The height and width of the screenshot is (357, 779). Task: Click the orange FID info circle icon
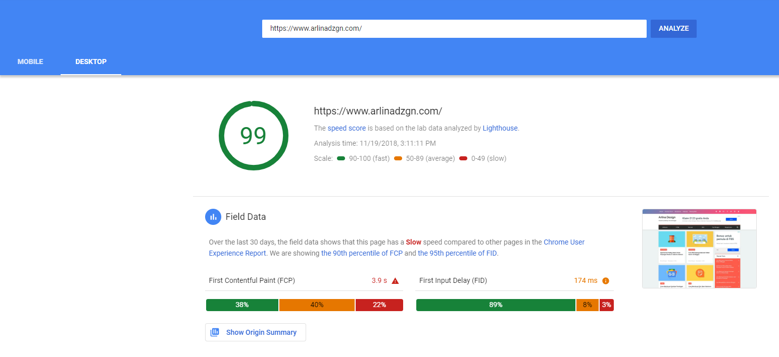click(x=606, y=281)
